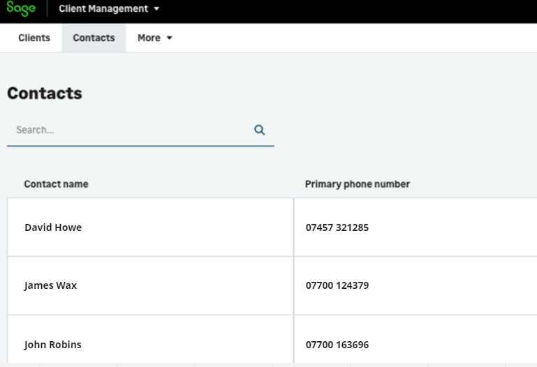The width and height of the screenshot is (537, 367).
Task: Click the column divider between table headers
Action: coord(293,184)
